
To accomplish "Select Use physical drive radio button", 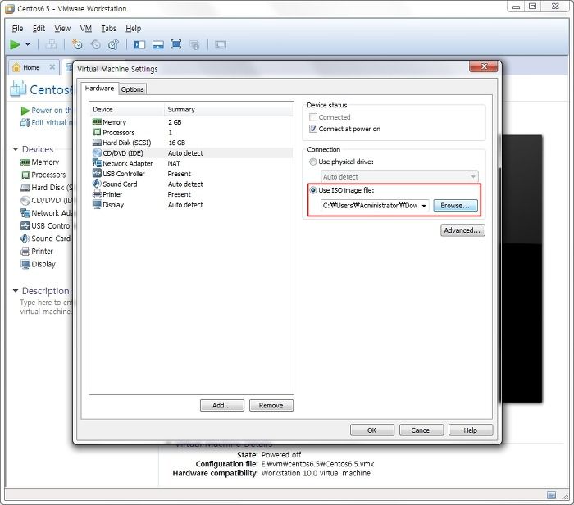I will point(313,162).
